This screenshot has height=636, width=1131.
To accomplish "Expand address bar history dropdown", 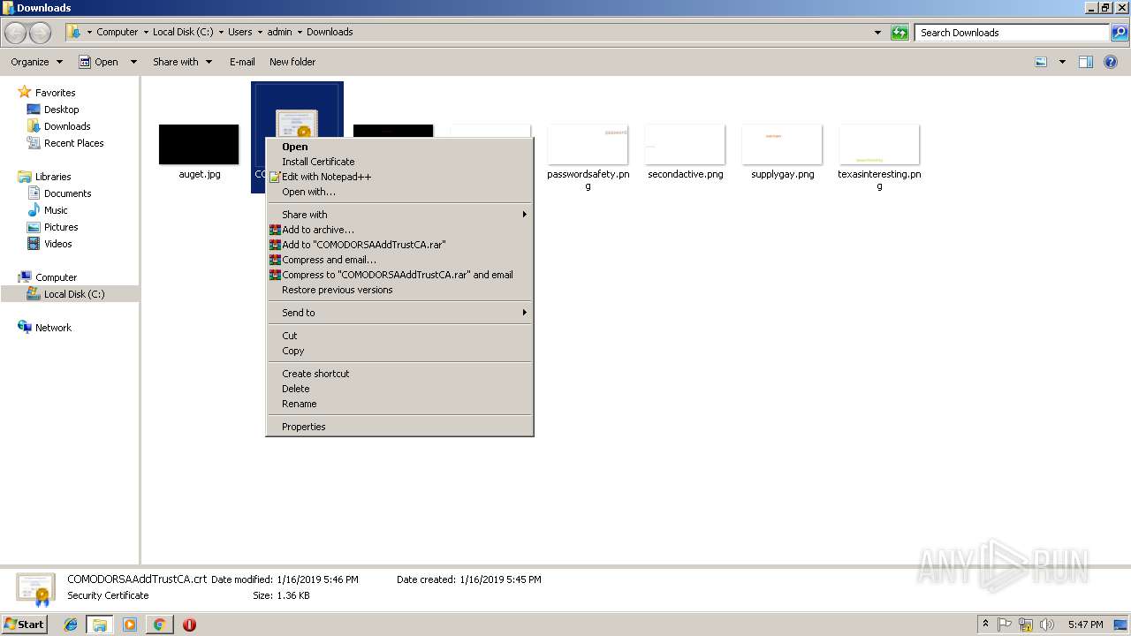I will point(877,33).
